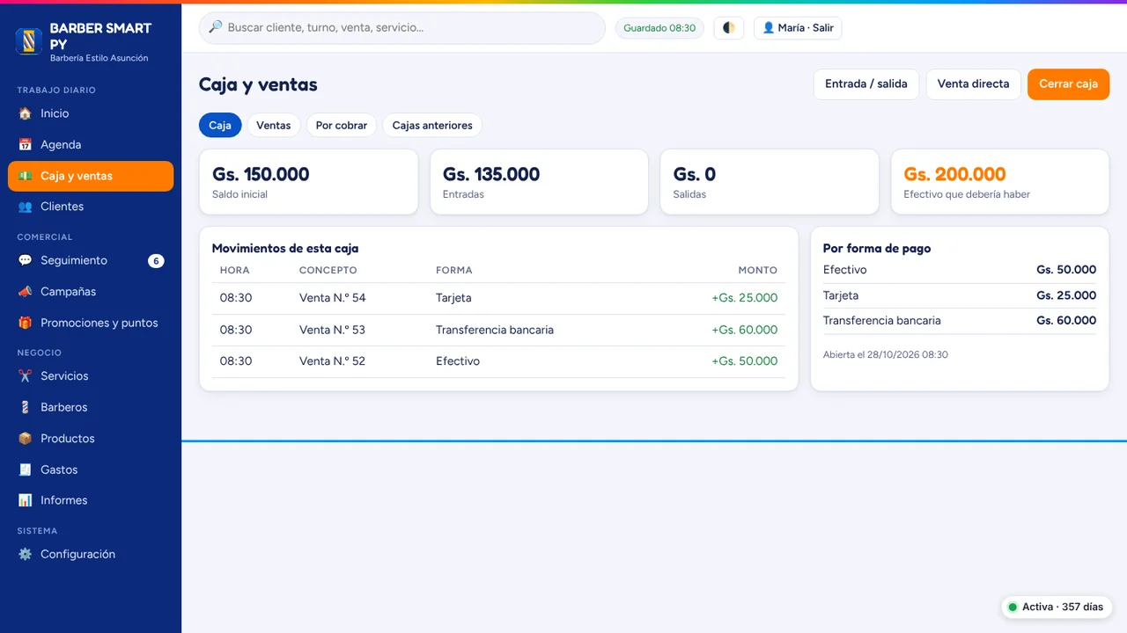
Task: Click the Guardado 08:30 status badge
Action: click(x=659, y=28)
